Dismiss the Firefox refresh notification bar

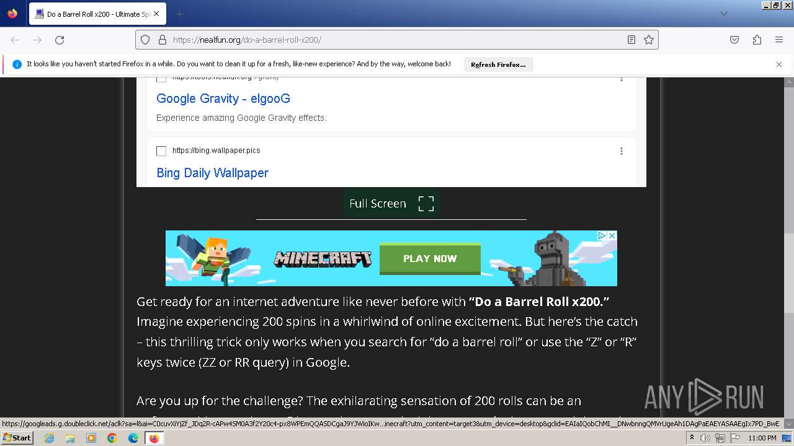pyautogui.click(x=779, y=64)
